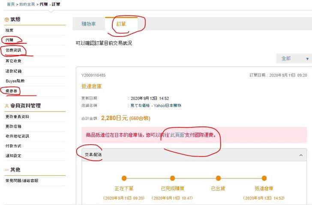Open the 全部 filter dropdown
This screenshot has height=205, width=312.
click(x=294, y=58)
